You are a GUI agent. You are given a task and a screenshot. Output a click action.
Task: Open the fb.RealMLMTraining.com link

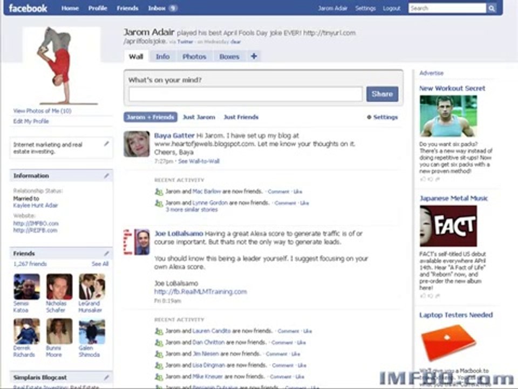tap(201, 292)
